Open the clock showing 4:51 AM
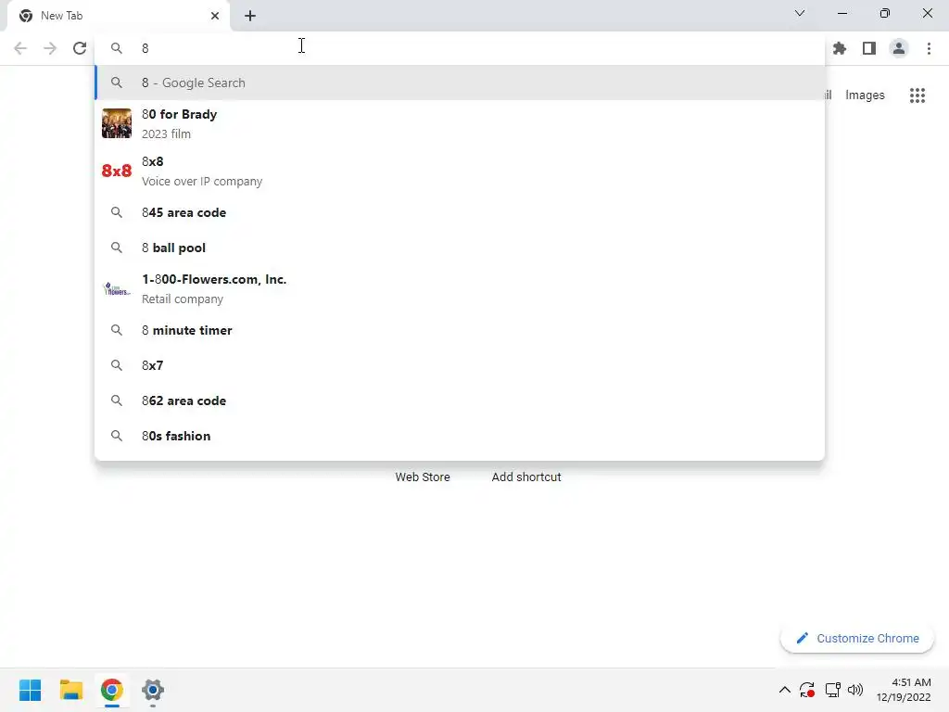Viewport: 949px width, 712px height. [x=904, y=690]
